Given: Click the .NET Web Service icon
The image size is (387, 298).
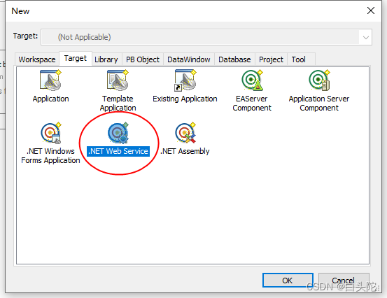Looking at the screenshot, I should pyautogui.click(x=118, y=133).
